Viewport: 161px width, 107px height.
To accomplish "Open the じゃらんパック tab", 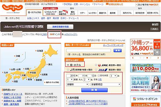I will [50, 13].
